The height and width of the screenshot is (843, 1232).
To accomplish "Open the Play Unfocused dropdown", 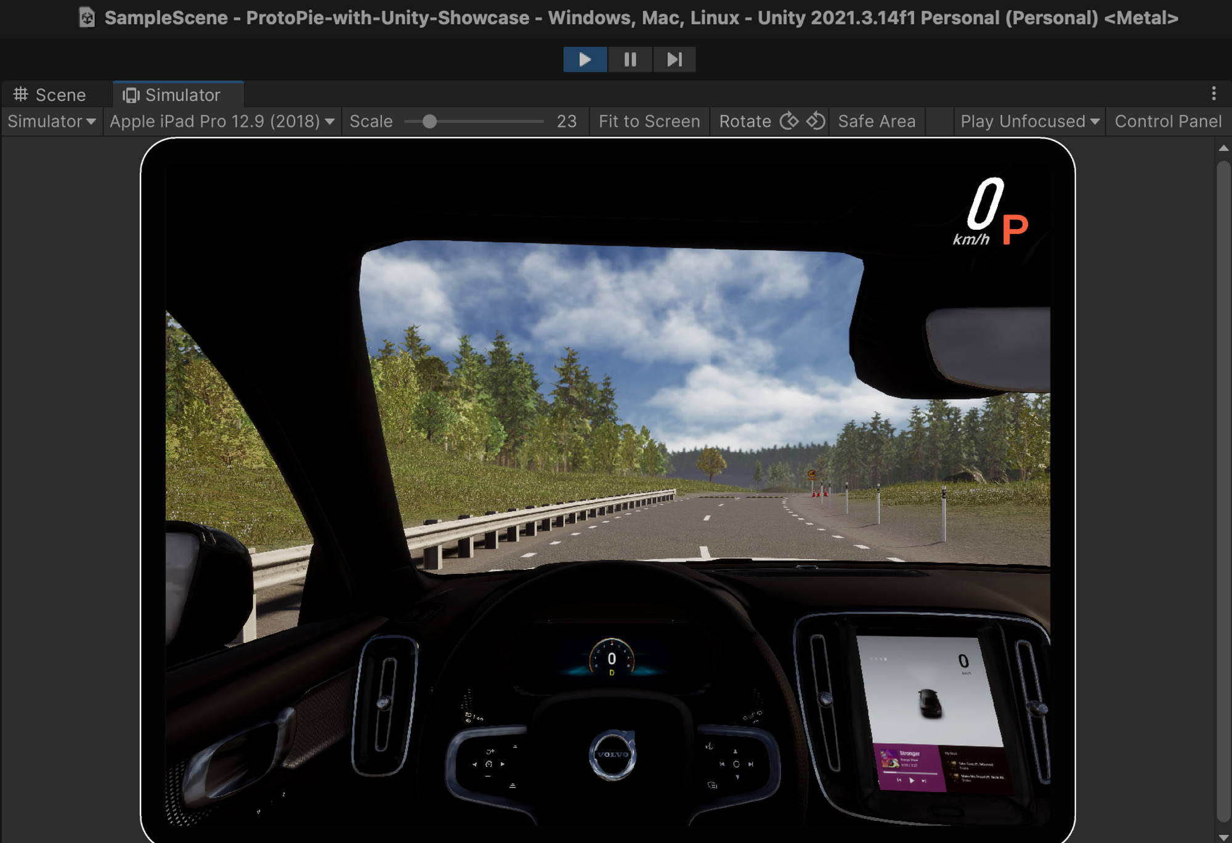I will (1029, 121).
